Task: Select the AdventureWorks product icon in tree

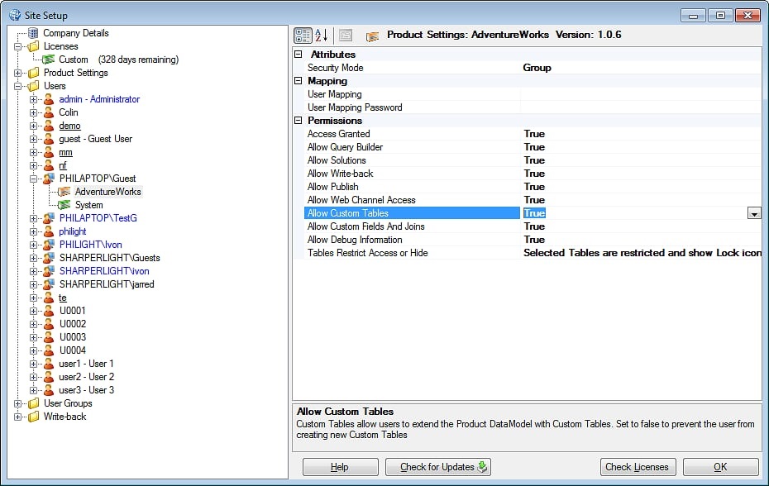Action: click(x=64, y=192)
